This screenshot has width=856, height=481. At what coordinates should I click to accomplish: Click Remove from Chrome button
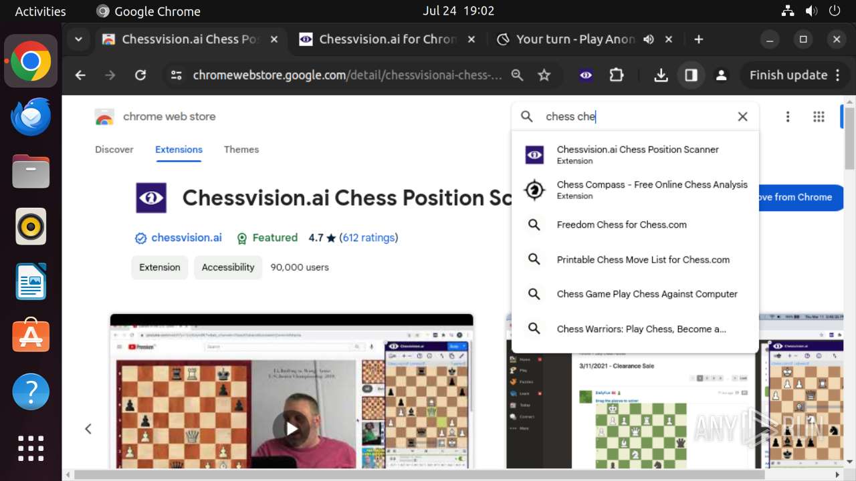801,198
